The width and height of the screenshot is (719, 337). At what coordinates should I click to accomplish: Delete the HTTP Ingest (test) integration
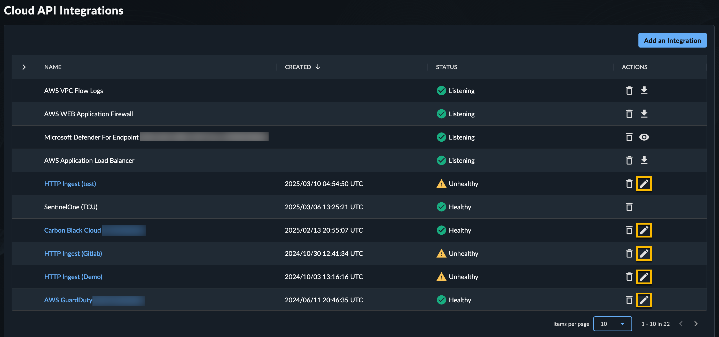point(629,184)
